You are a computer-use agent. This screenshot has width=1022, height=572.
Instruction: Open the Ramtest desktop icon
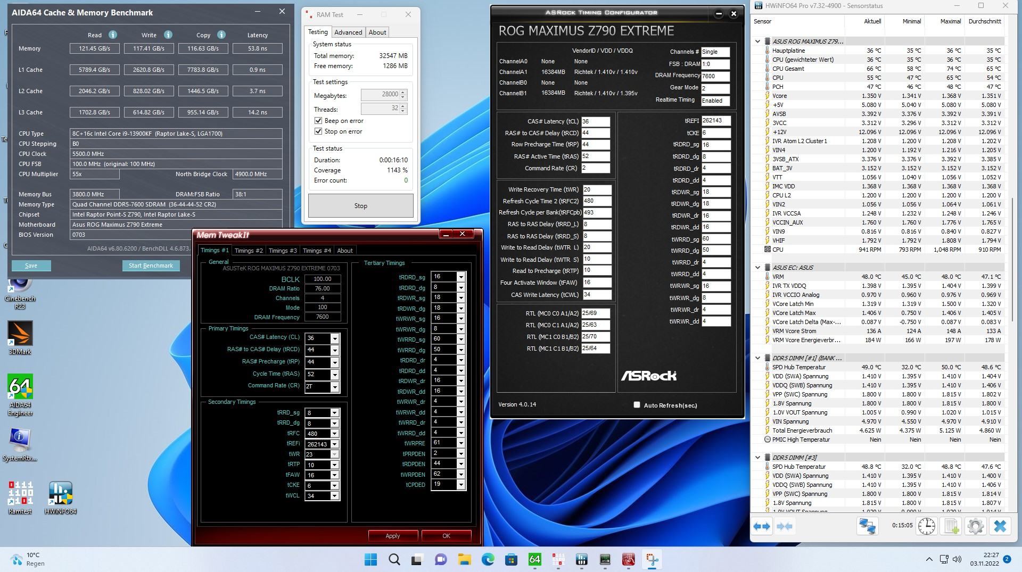(x=20, y=498)
